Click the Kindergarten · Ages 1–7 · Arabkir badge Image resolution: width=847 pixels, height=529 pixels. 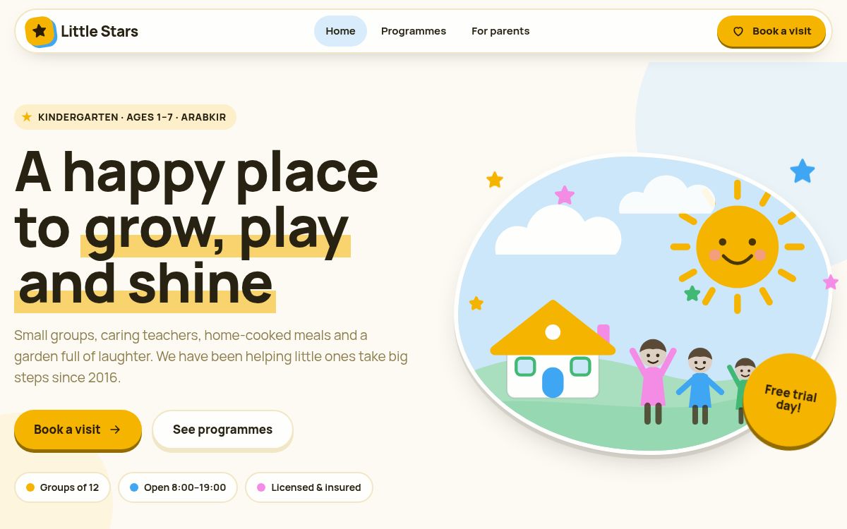[x=125, y=117]
